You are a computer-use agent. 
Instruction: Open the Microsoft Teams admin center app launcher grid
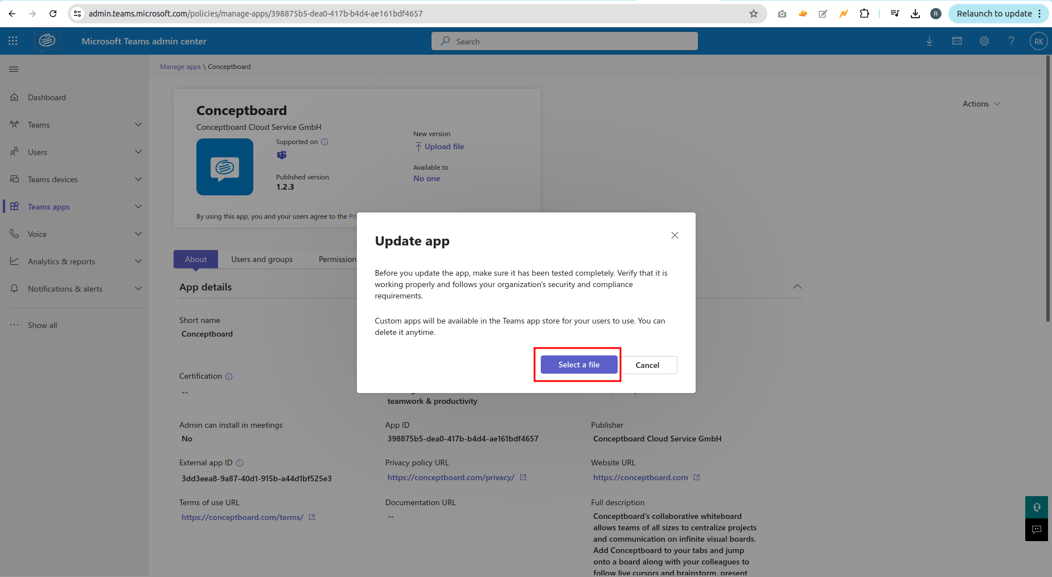pos(13,40)
